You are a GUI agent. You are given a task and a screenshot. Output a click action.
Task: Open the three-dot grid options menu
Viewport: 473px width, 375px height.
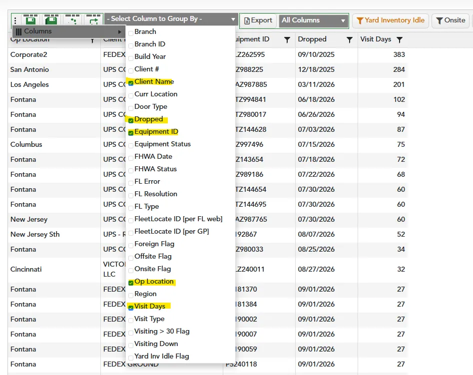point(15,20)
